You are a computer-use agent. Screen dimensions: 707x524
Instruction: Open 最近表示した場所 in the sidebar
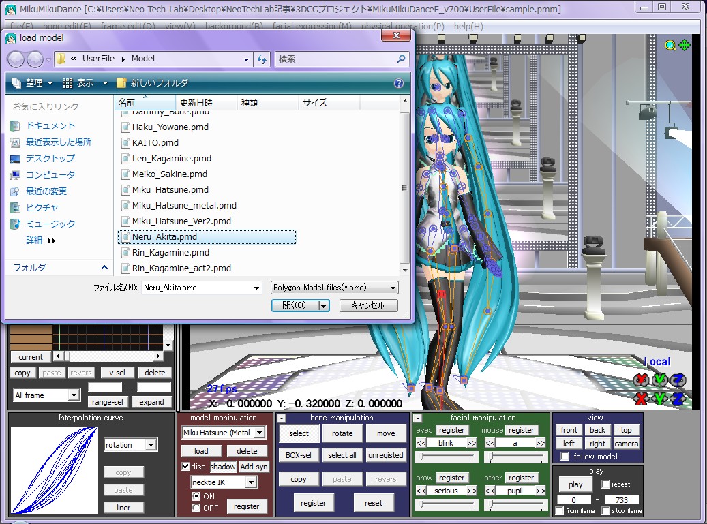tap(58, 142)
